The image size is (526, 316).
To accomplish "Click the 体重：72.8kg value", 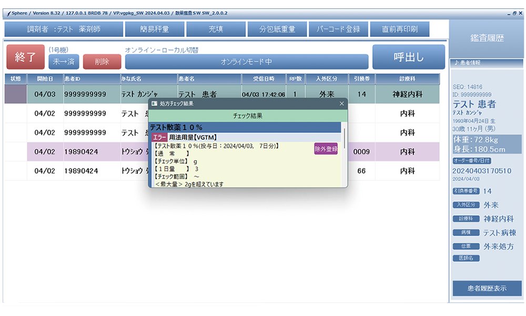I will pos(476,140).
